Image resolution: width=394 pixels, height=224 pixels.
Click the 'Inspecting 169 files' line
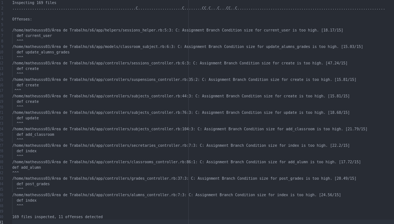point(34,3)
